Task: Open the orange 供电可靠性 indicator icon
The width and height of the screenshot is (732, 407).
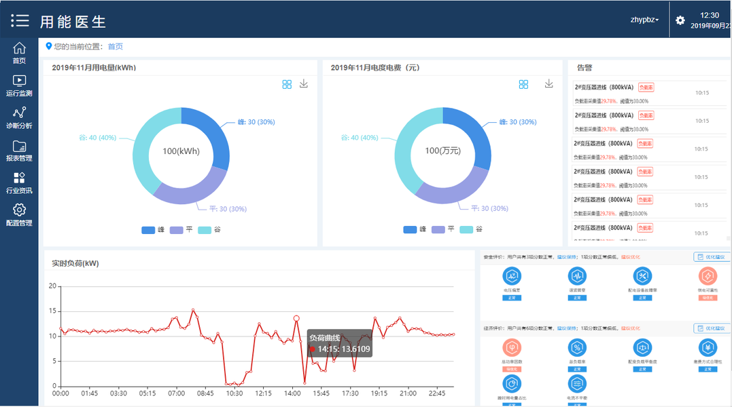Action: (x=708, y=276)
